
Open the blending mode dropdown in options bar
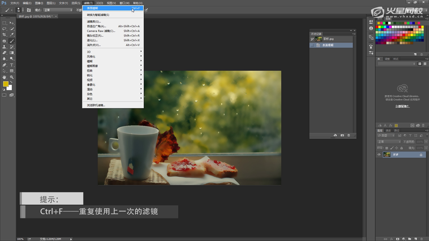(x=58, y=10)
